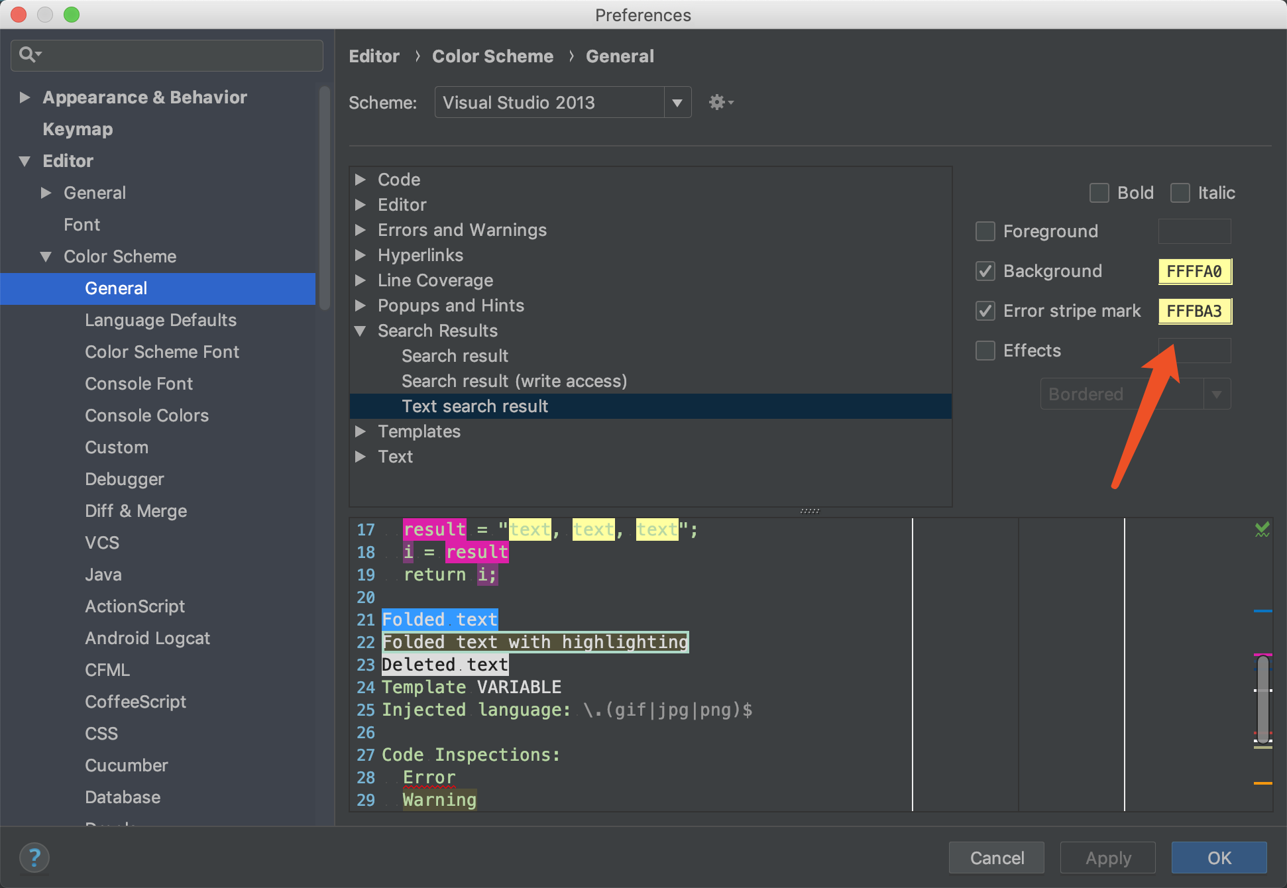
Task: Click the blue error stripe marker
Action: tap(1262, 611)
